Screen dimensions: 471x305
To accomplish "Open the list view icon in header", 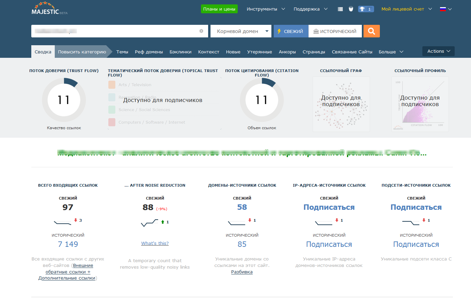I will click(340, 9).
